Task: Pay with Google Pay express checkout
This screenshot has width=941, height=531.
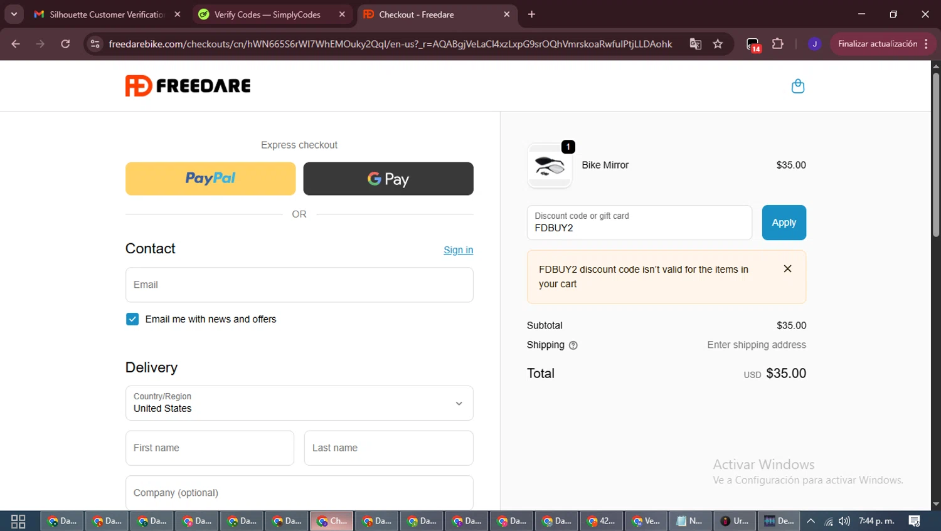Action: (x=388, y=179)
